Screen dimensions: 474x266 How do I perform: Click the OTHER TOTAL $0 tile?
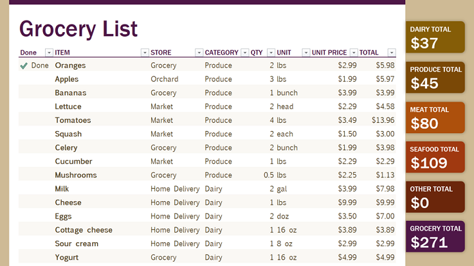435,197
